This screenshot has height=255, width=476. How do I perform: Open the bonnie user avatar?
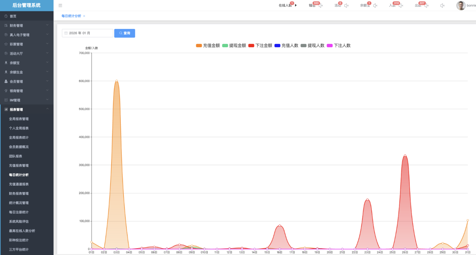(461, 6)
